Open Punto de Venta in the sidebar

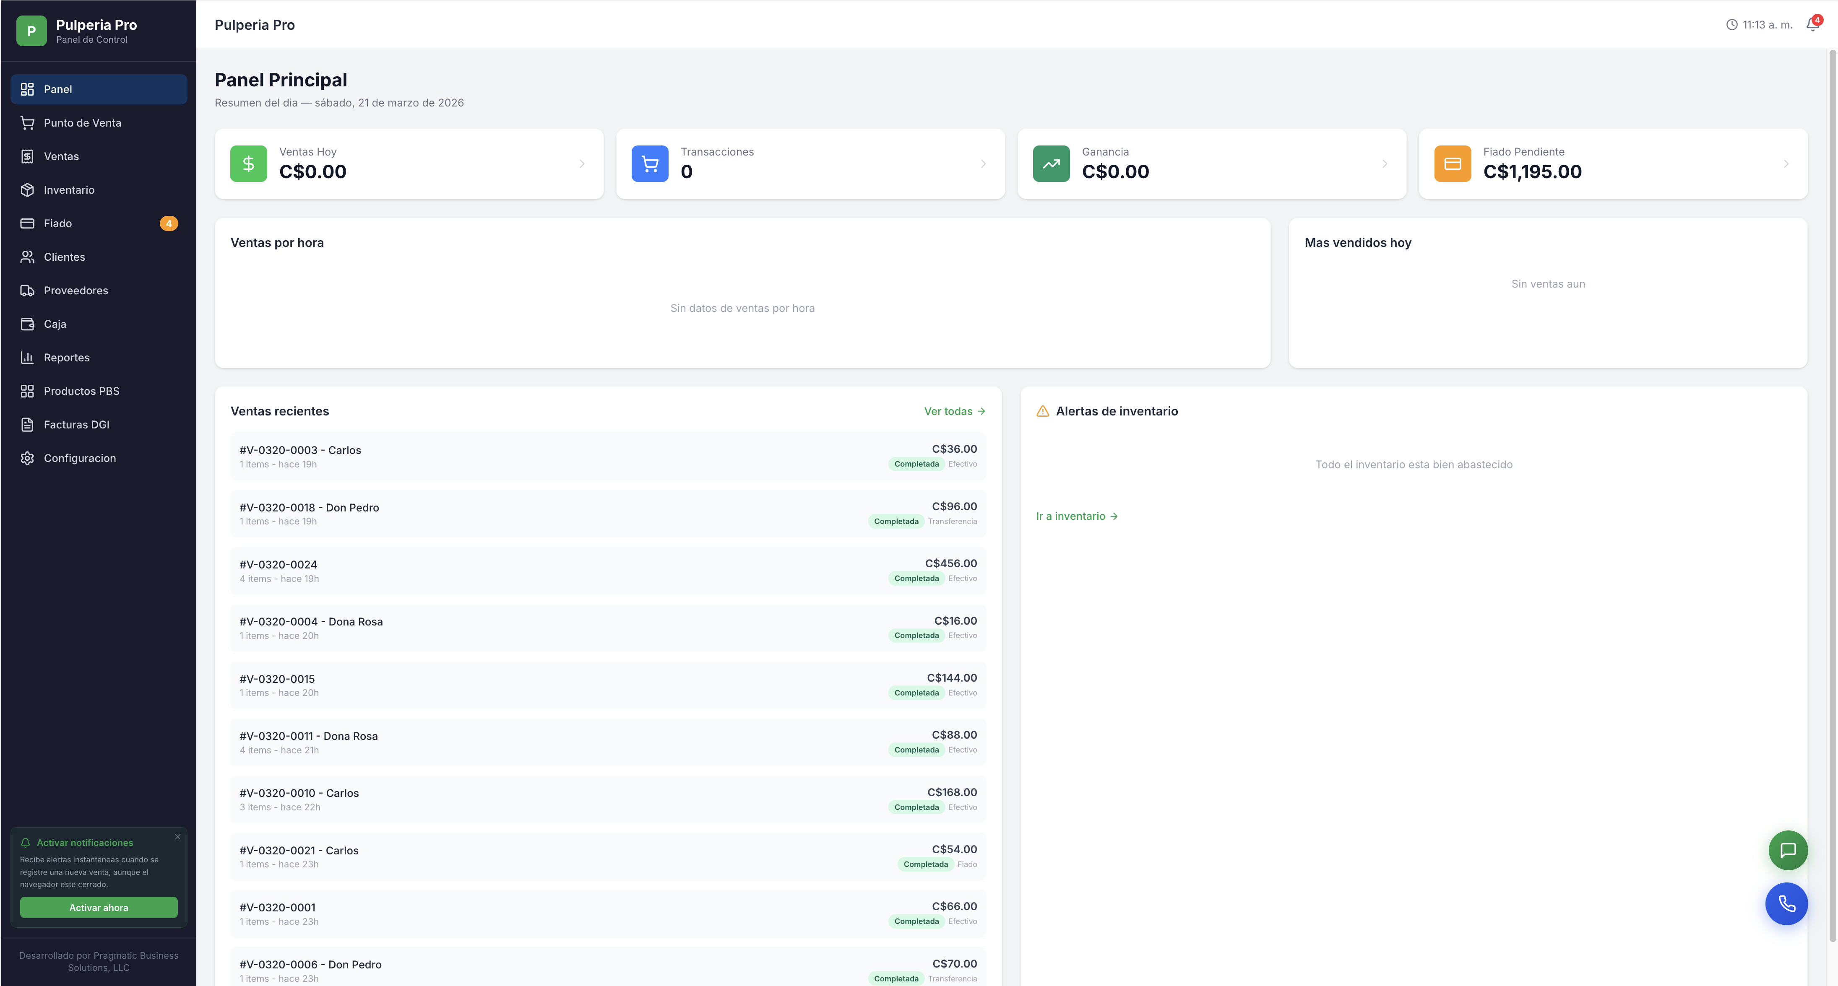coord(82,123)
